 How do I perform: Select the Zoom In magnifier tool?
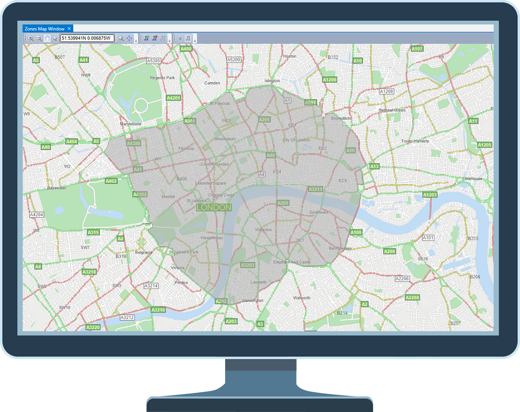tap(30, 38)
